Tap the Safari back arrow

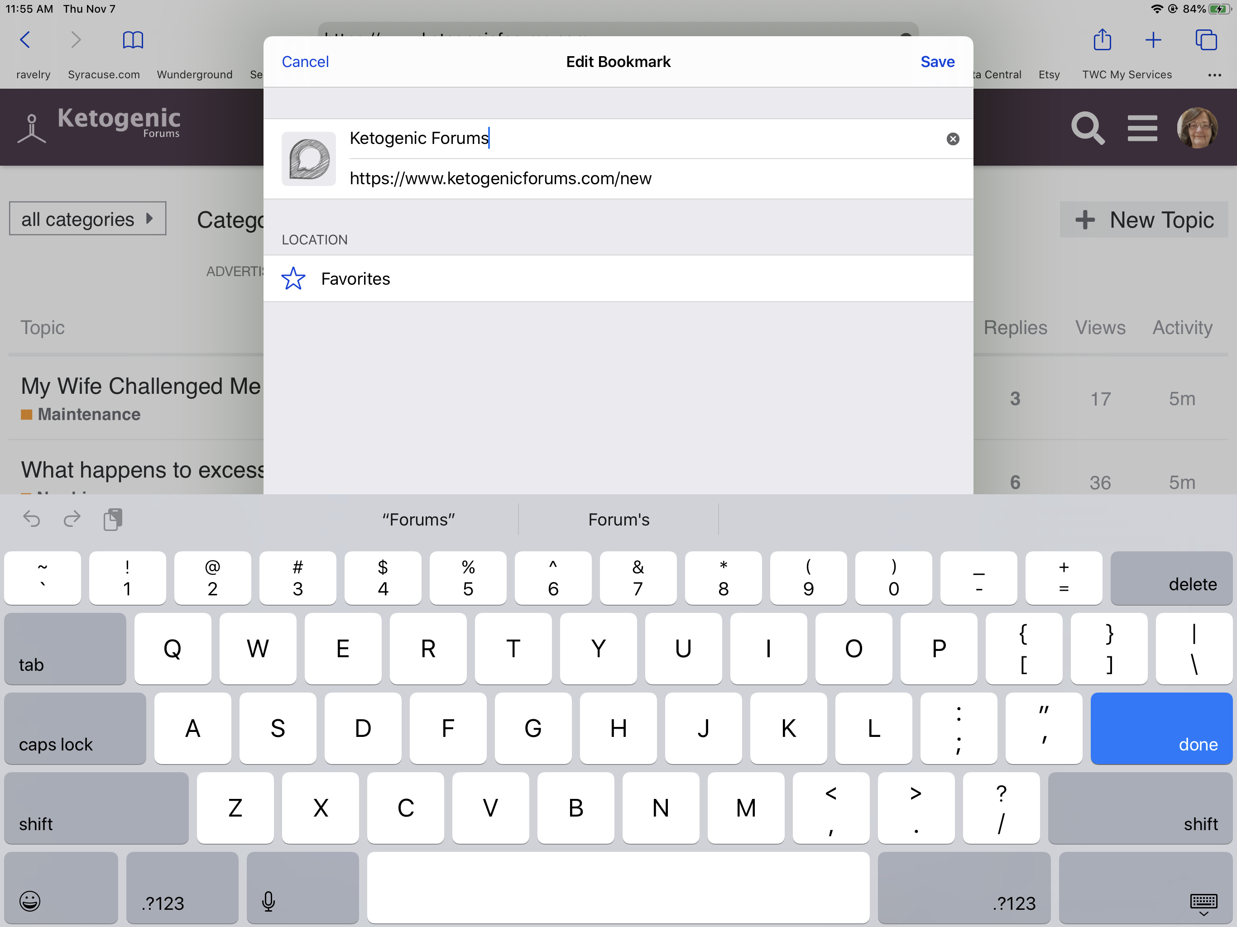click(x=25, y=40)
